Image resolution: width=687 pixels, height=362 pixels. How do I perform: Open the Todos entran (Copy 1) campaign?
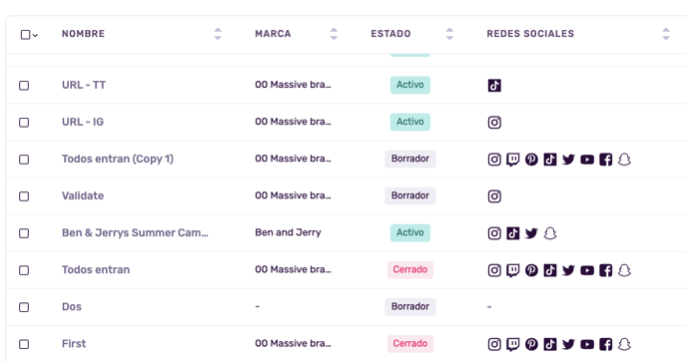118,159
